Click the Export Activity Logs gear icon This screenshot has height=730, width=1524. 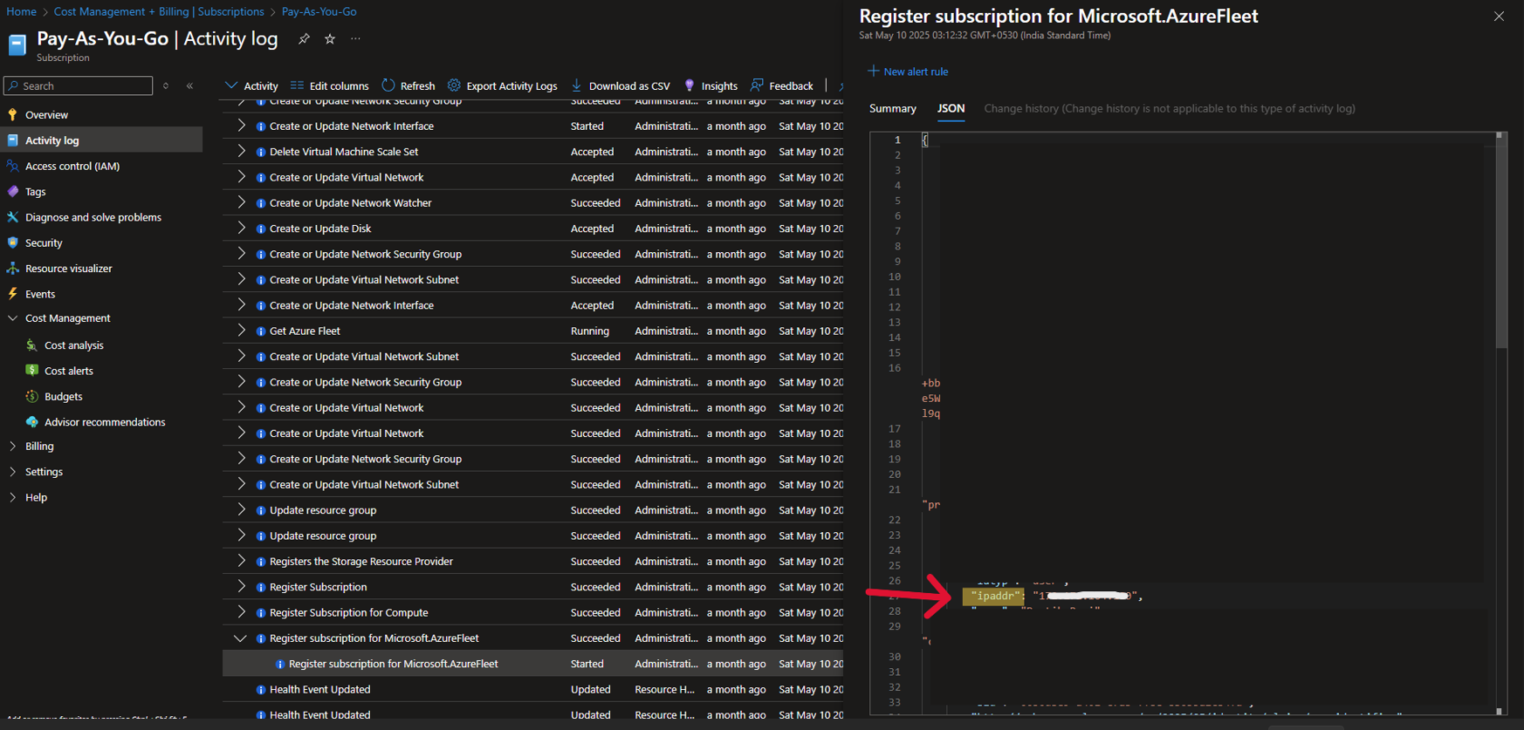454,85
